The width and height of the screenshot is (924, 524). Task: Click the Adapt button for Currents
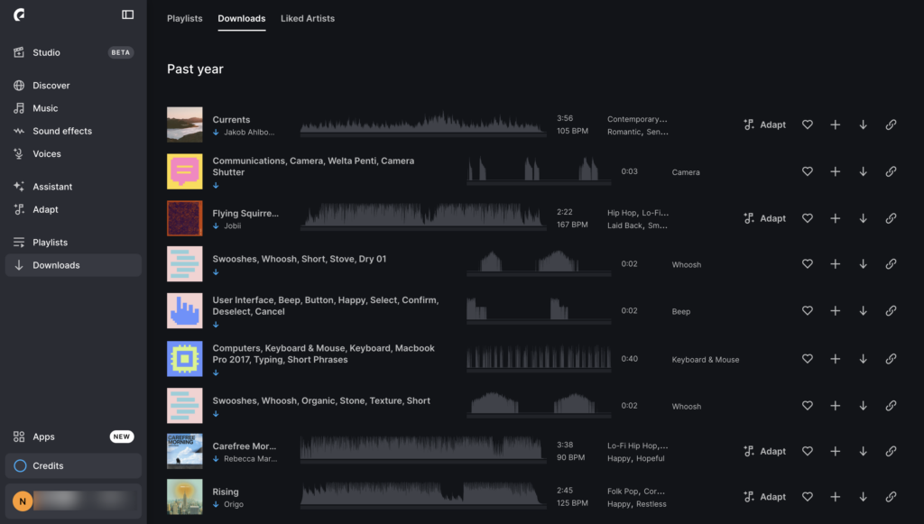(x=764, y=124)
